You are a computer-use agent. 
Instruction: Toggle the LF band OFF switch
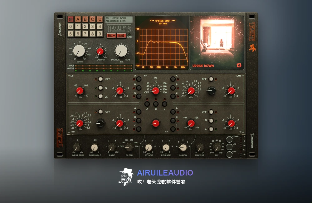coord(101,79)
